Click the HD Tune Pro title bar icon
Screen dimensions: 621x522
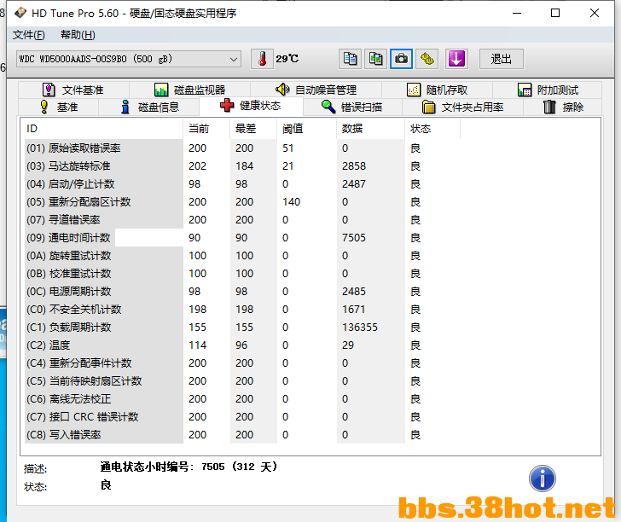point(20,13)
